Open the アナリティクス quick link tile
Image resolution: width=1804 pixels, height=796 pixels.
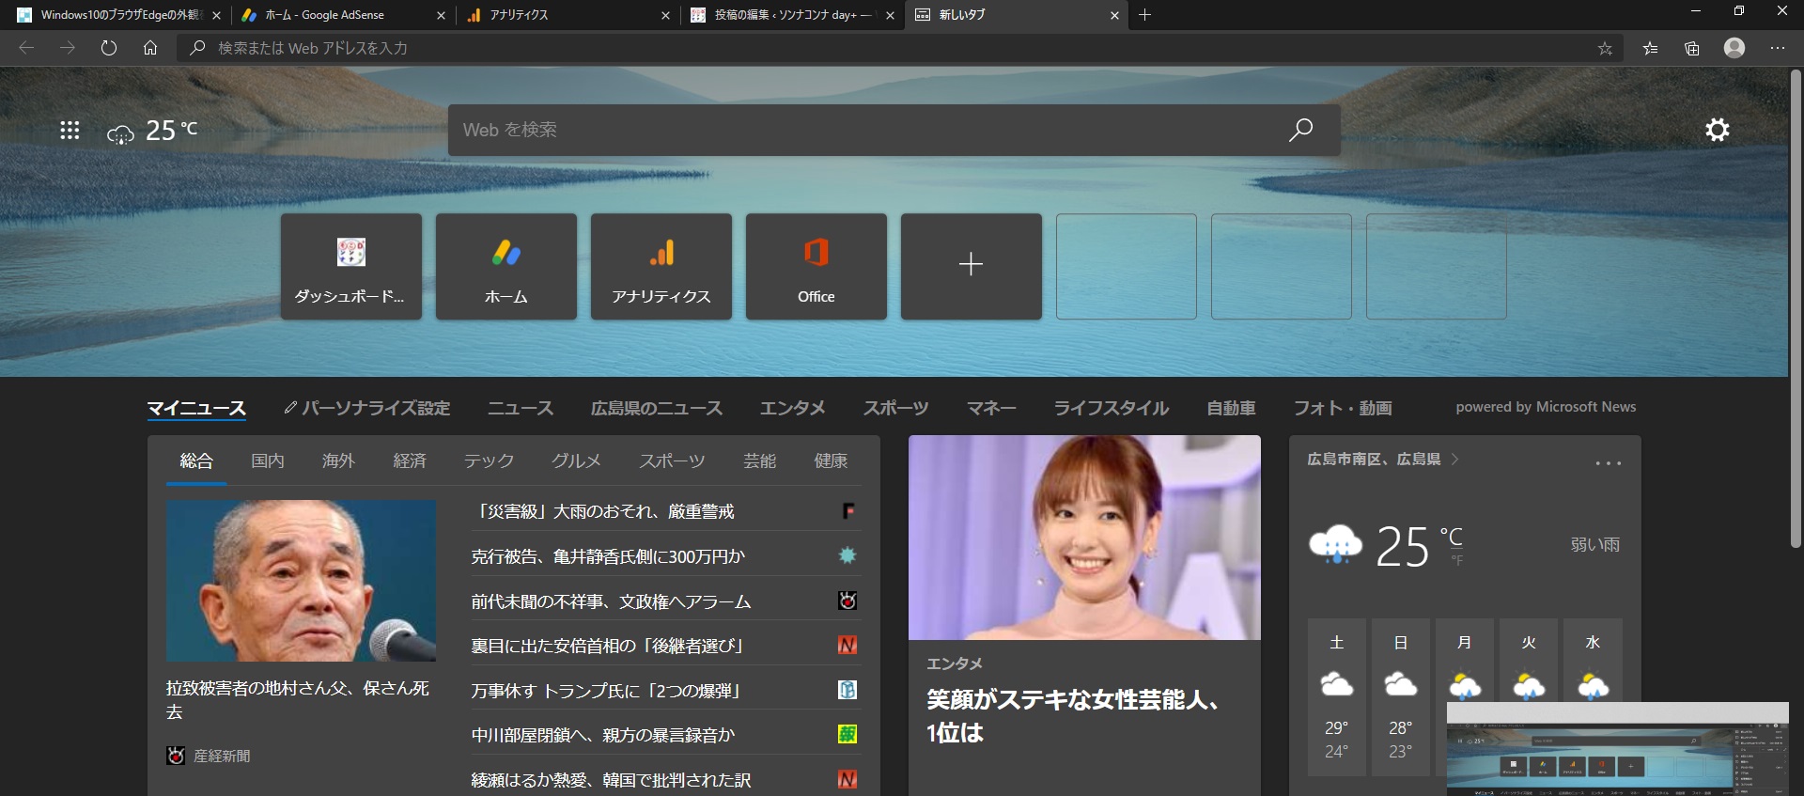pos(661,267)
